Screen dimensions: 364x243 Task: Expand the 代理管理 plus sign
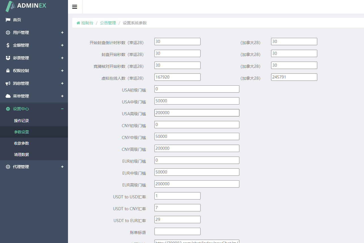coord(62,167)
